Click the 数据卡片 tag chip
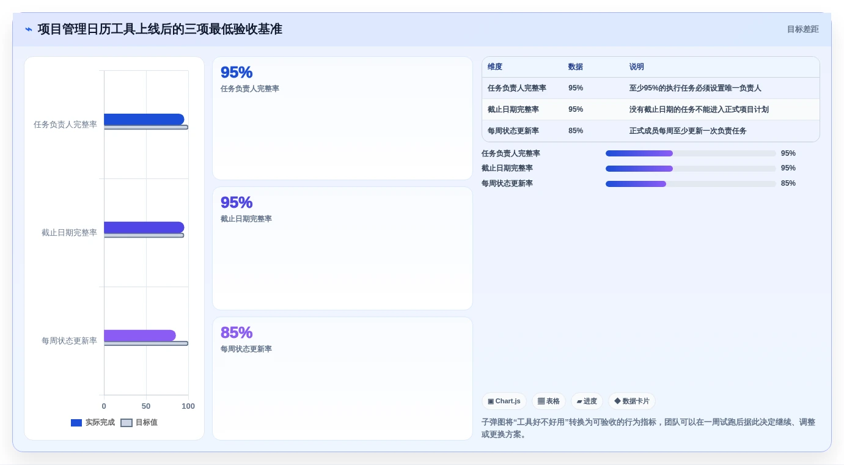 [x=632, y=401]
